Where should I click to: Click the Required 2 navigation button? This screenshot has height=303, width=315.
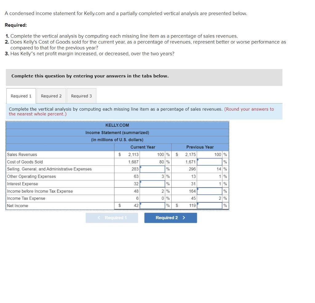pyautogui.click(x=170, y=218)
